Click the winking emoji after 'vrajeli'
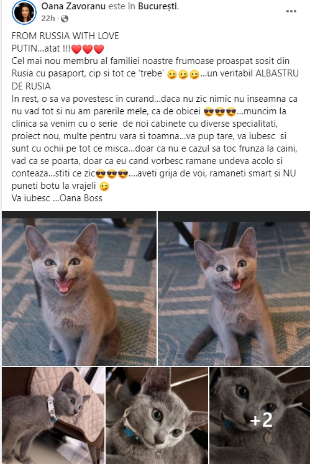This screenshot has height=464, width=310. click(x=104, y=186)
